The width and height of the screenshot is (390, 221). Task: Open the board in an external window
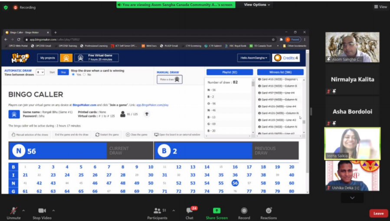click(x=177, y=135)
